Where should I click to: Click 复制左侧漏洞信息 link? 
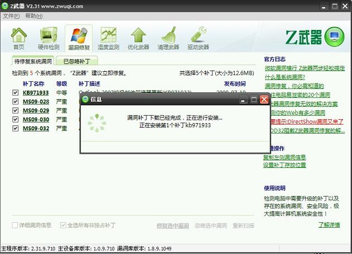(x=285, y=158)
